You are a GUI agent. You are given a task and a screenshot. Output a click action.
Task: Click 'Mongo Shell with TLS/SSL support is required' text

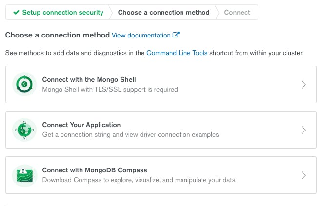coord(110,90)
